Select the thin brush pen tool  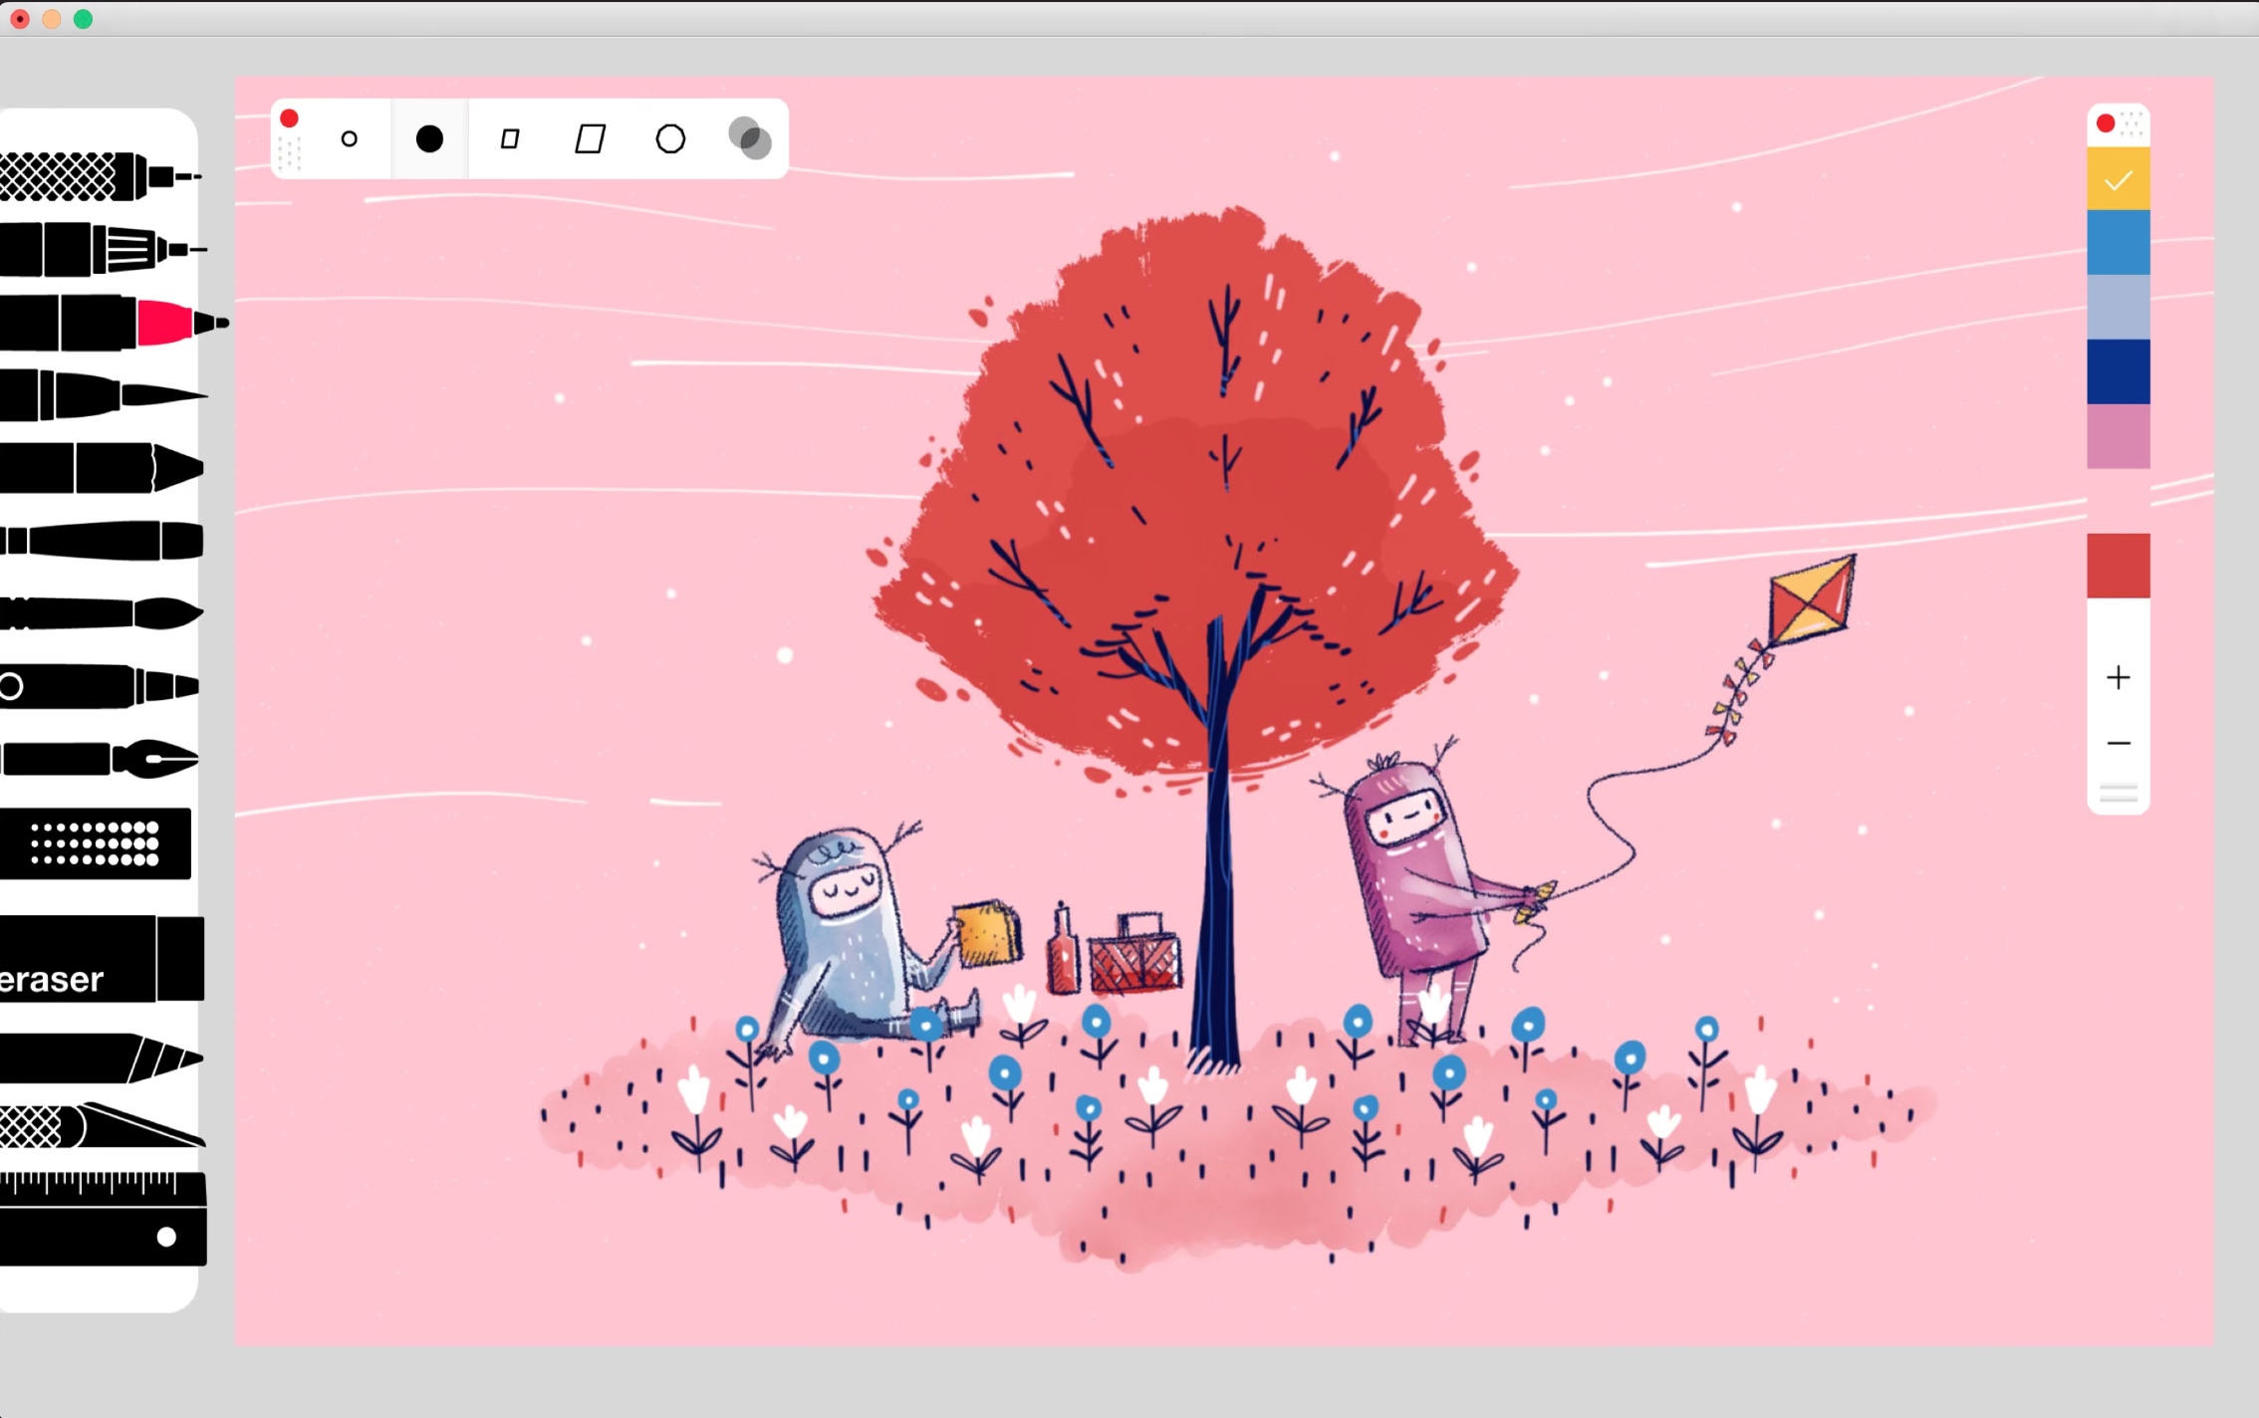(x=100, y=395)
